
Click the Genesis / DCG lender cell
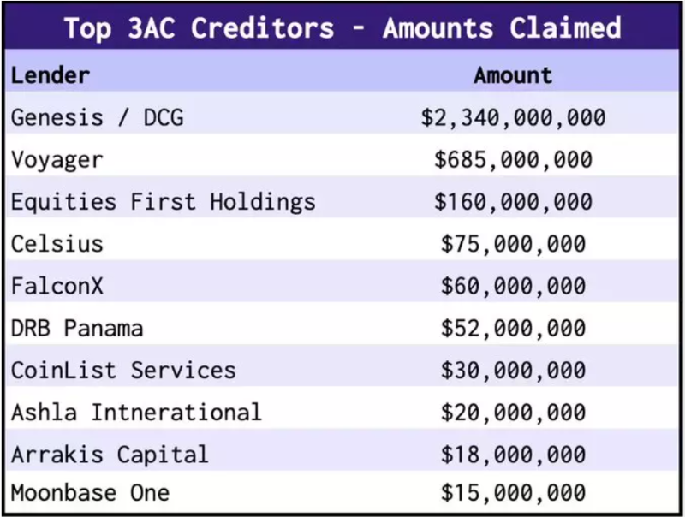click(x=97, y=117)
